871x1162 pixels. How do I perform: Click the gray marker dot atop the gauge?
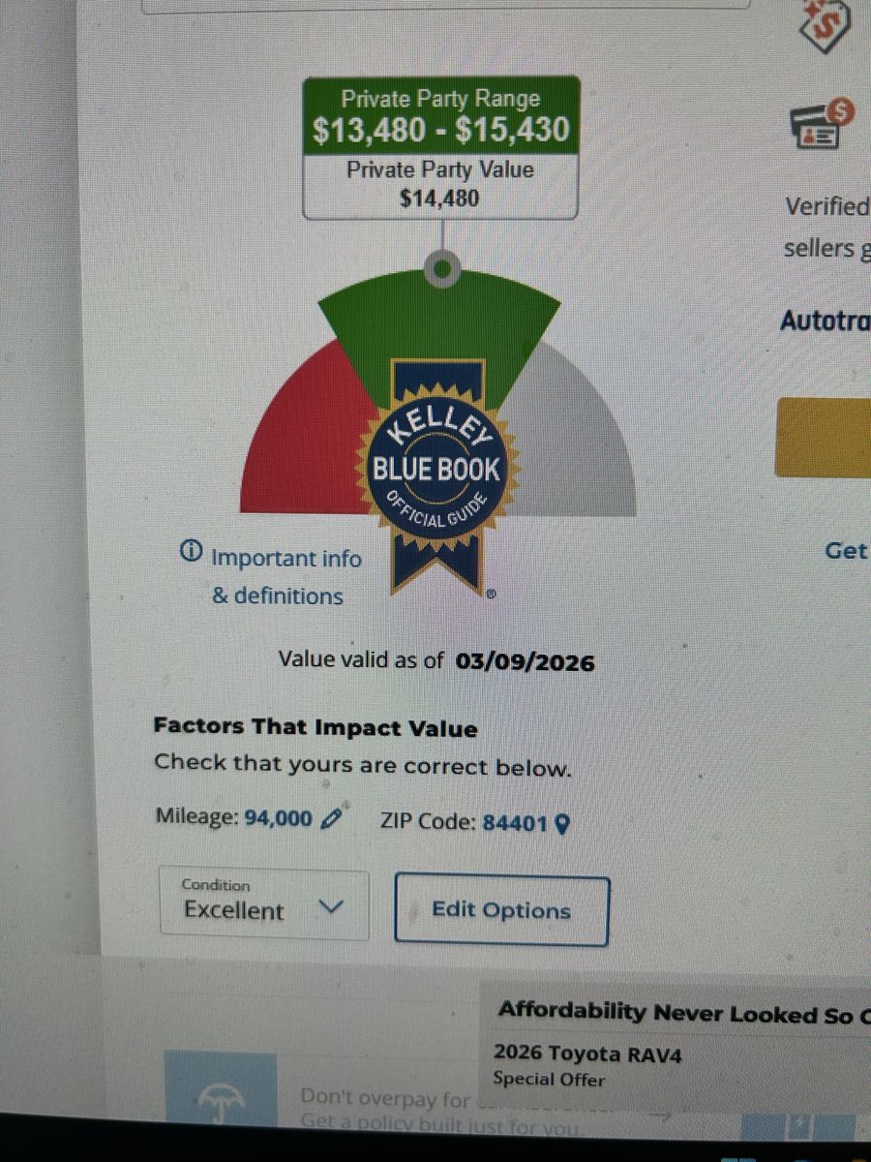point(442,268)
